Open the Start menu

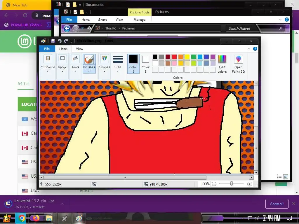[7, 218]
